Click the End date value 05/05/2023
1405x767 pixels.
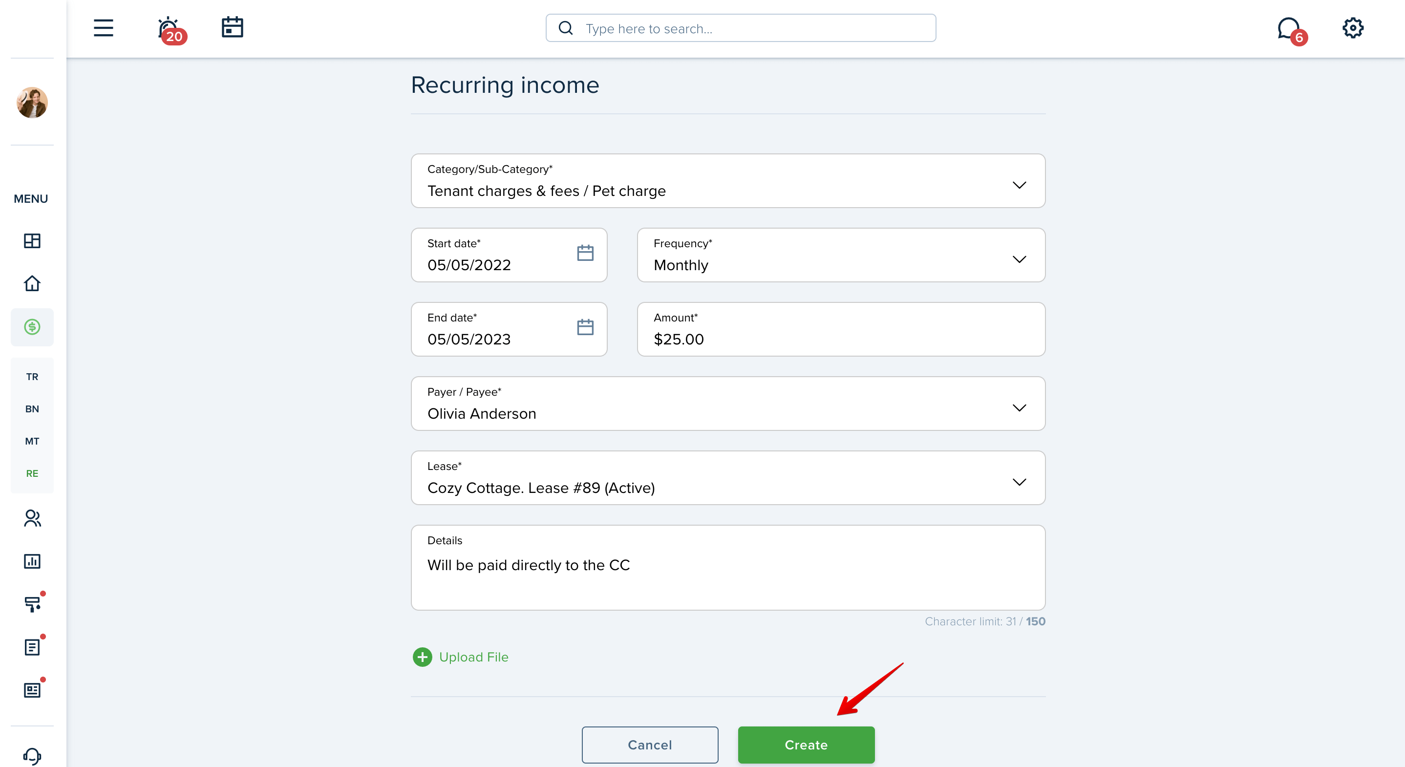click(469, 340)
